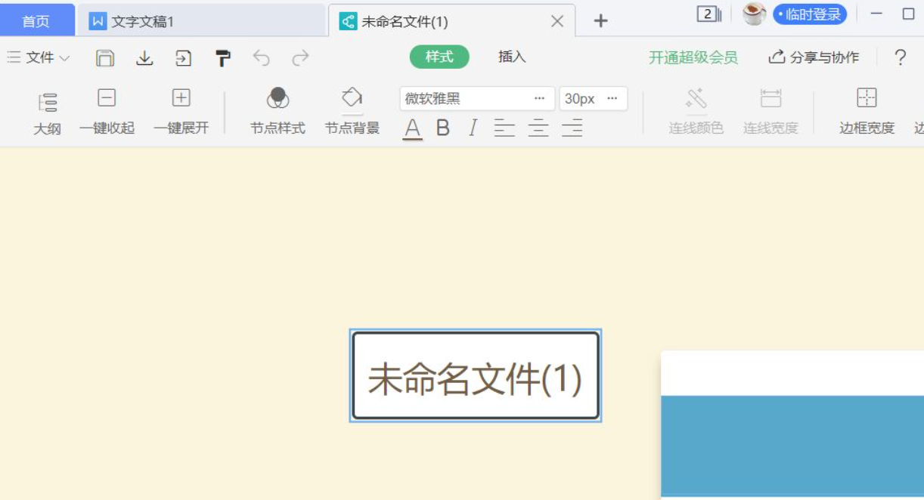Open 边框宽度 border width options
This screenshot has width=924, height=500.
click(867, 113)
